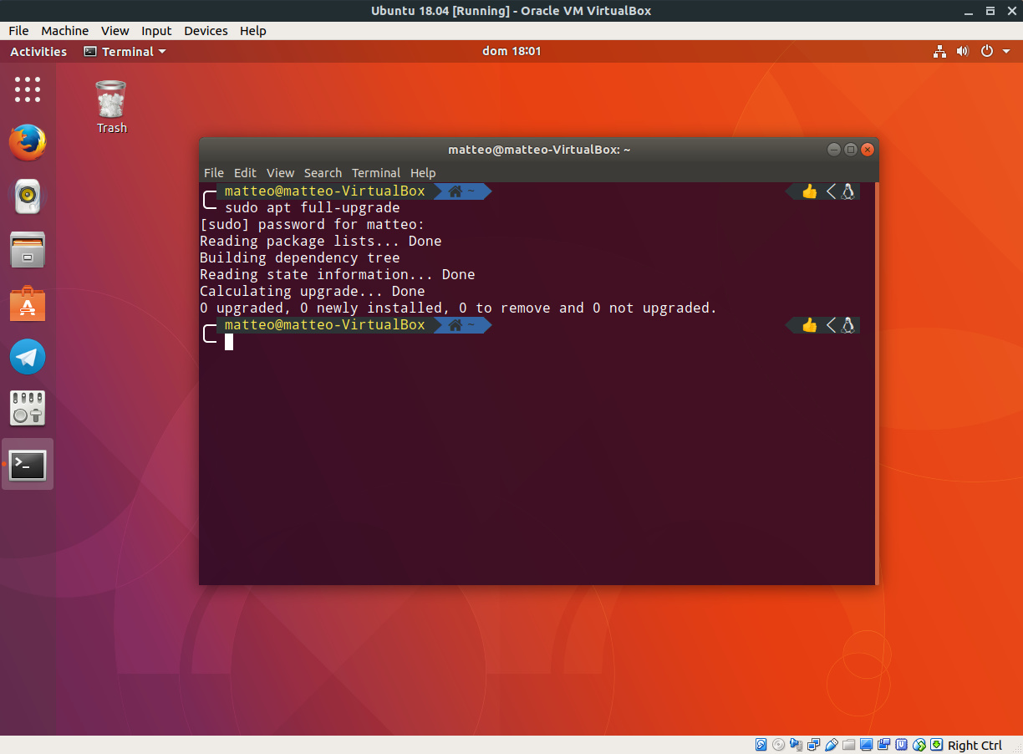
Task: Open the VirtualBox Machine menu
Action: click(64, 31)
